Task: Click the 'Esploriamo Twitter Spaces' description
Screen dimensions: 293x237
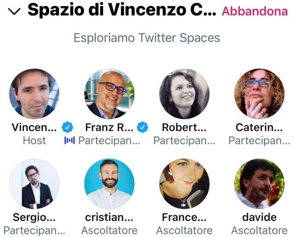Action: 147,38
